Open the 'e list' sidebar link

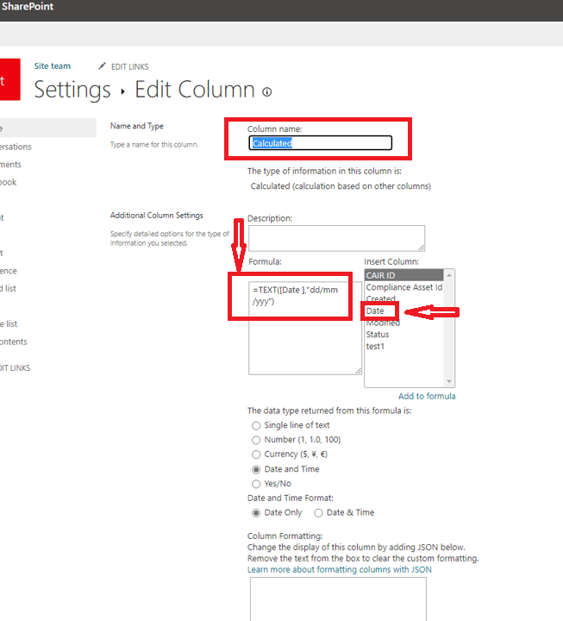[9, 324]
